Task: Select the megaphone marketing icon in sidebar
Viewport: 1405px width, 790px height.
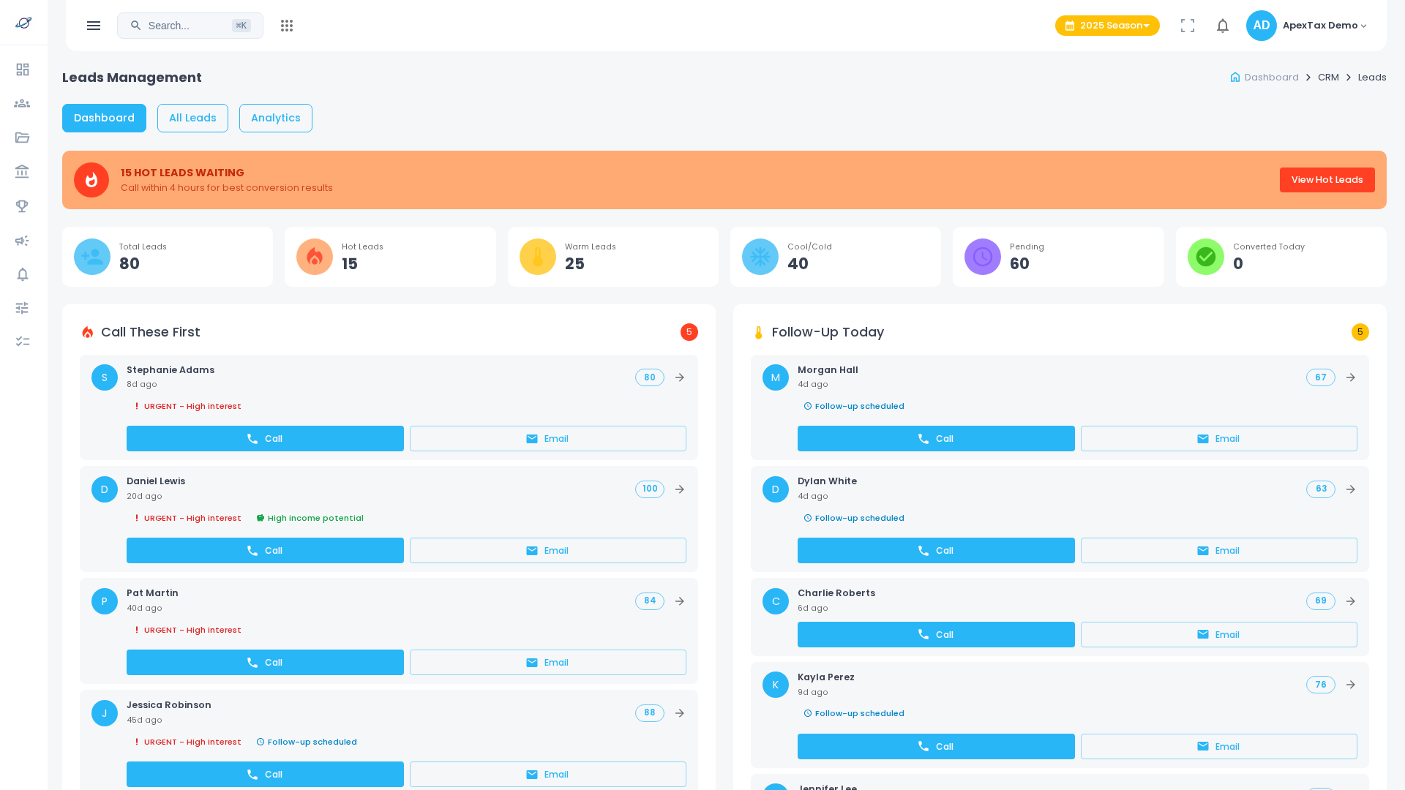Action: click(23, 241)
